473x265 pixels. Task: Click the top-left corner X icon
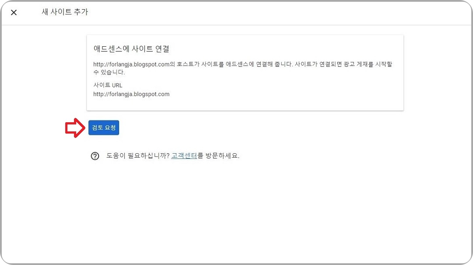pos(14,12)
